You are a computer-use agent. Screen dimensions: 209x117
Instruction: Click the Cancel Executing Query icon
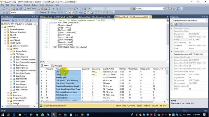pos(59,12)
